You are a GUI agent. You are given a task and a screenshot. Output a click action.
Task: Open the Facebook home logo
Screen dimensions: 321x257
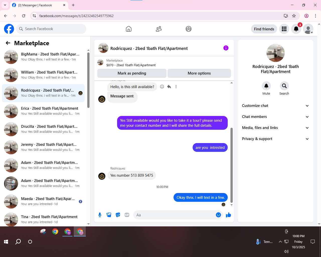(9, 29)
